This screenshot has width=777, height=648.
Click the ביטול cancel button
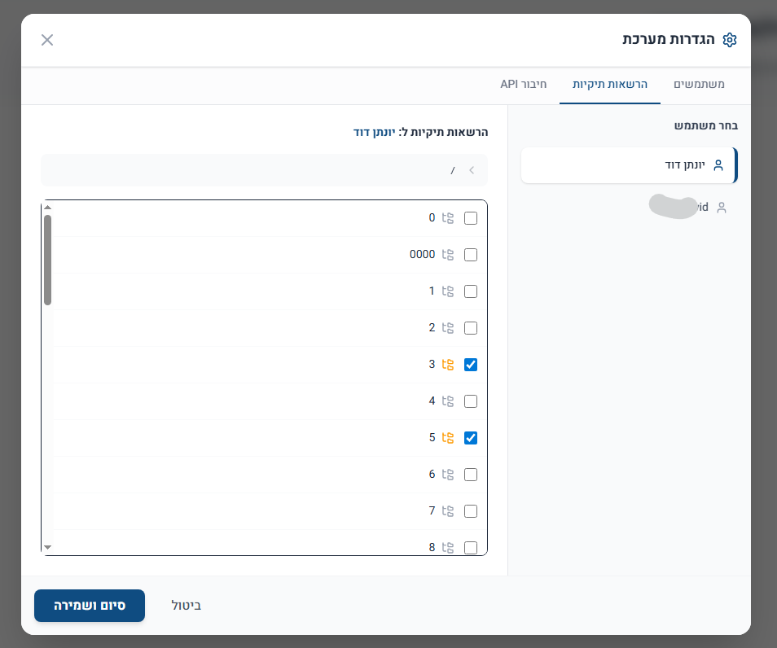pyautogui.click(x=186, y=606)
